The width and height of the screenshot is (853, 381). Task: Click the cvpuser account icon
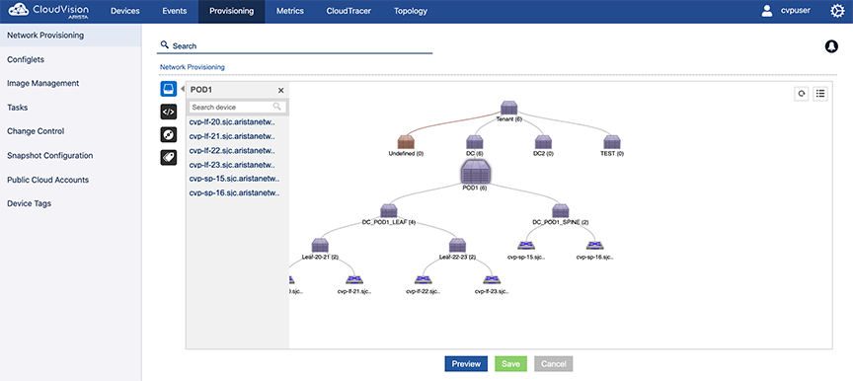(767, 11)
